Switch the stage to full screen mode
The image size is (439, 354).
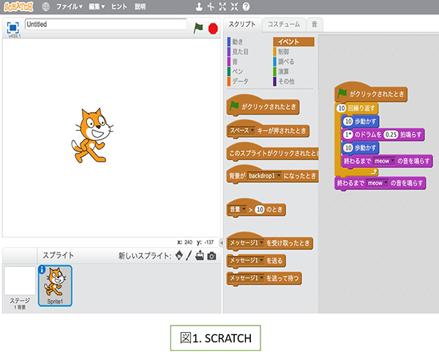tap(13, 28)
